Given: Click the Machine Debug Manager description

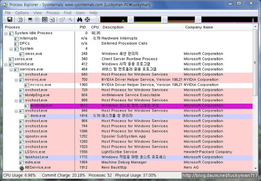Looking at the screenshot, I should point(124,162).
